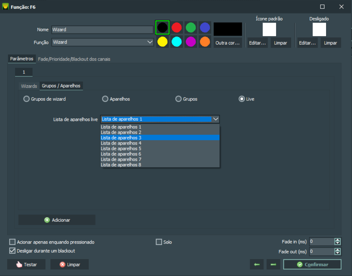This screenshot has height=276, width=352.
Task: Click the bottom Limpar button with red X
Action: click(70, 264)
